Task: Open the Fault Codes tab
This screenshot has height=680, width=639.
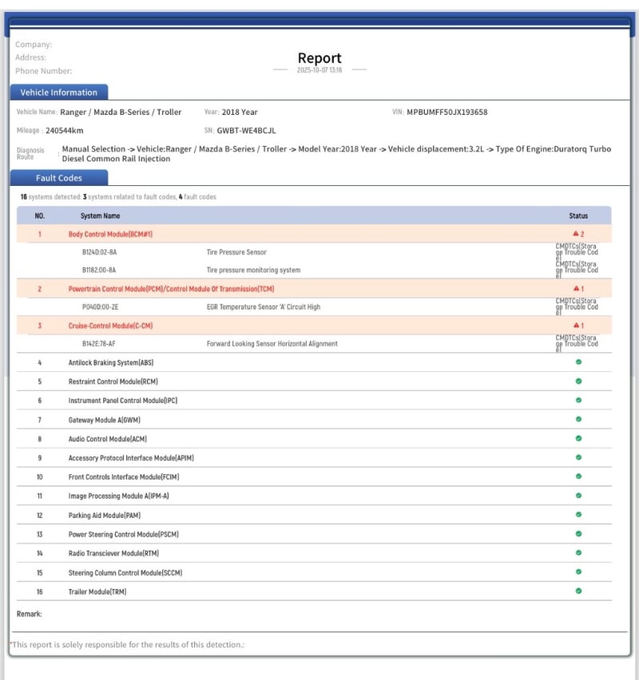Action: point(59,178)
